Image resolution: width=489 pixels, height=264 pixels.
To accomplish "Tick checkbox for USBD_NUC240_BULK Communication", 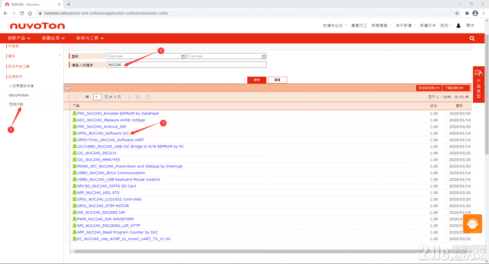I will tap(67, 173).
